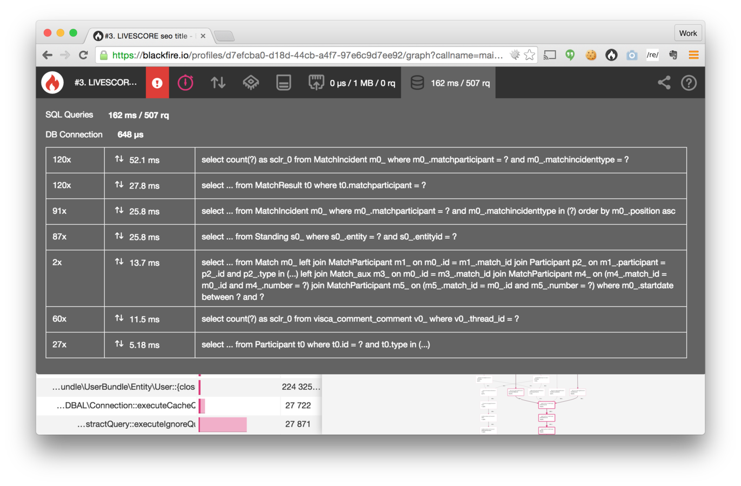This screenshot has width=741, height=486.
Task: Select DBAL\Connection::executeCacheQ function row
Action: tap(179, 406)
